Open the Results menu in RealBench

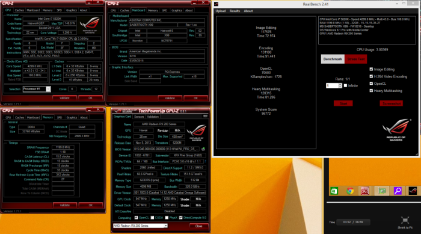[235, 11]
